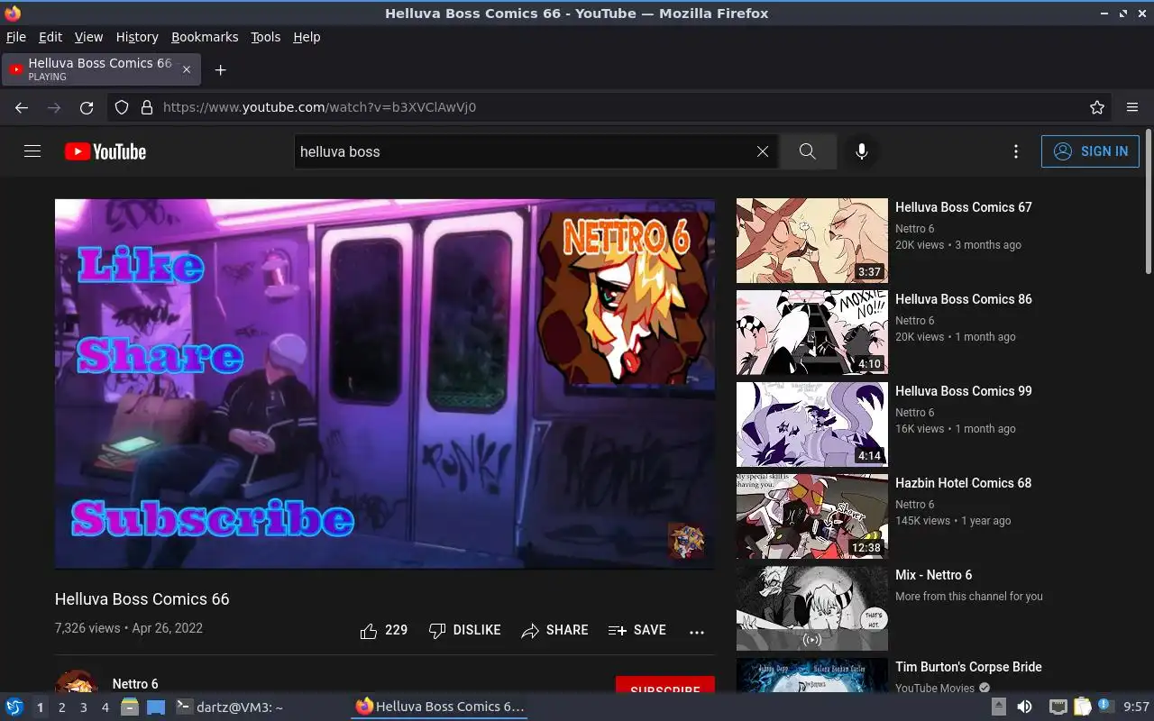Open the dartz@VM3 terminal taskbar entry
The width and height of the screenshot is (1154, 721).
tap(229, 707)
